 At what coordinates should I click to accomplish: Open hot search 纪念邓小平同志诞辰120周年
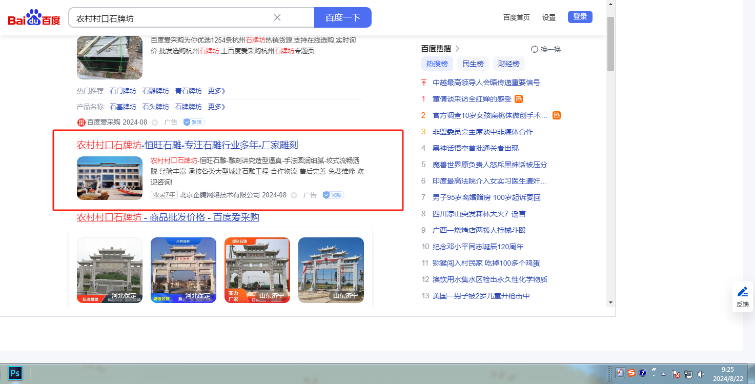(x=478, y=247)
